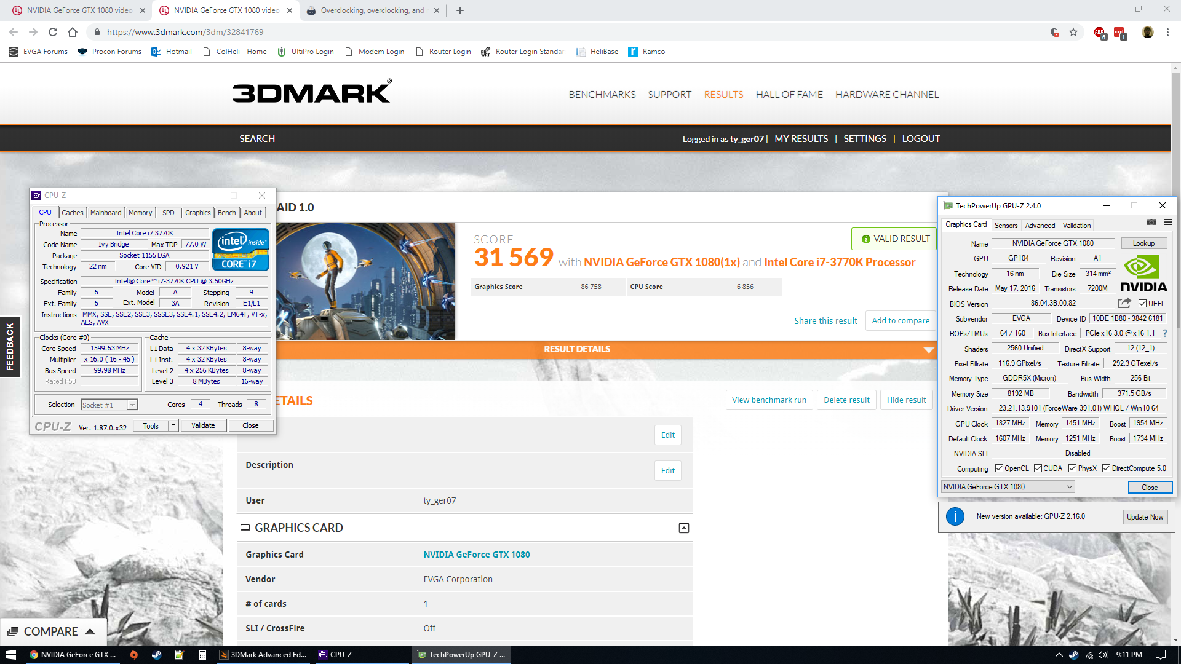This screenshot has width=1181, height=664.
Task: Click the benchmark scene thumbnail
Action: [365, 281]
